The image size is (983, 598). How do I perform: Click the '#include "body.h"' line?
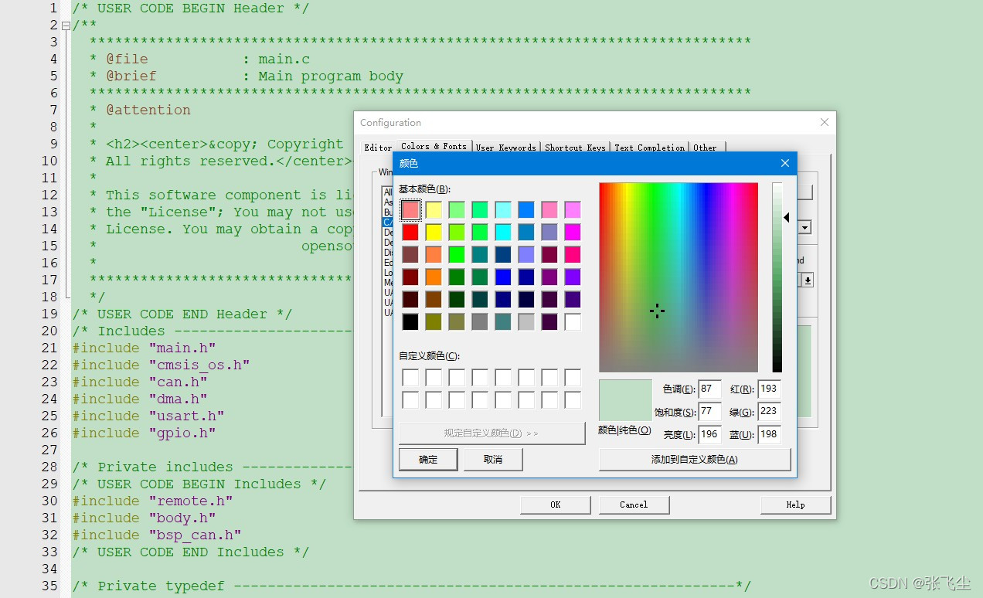click(x=144, y=518)
